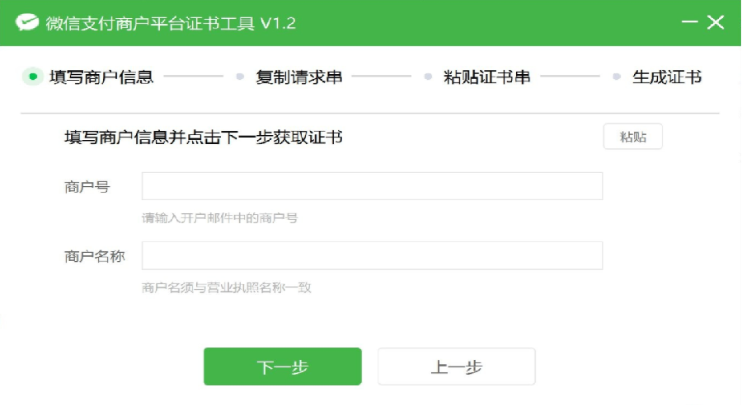Select the 生成证书 step
The width and height of the screenshot is (742, 406).
[x=667, y=77]
